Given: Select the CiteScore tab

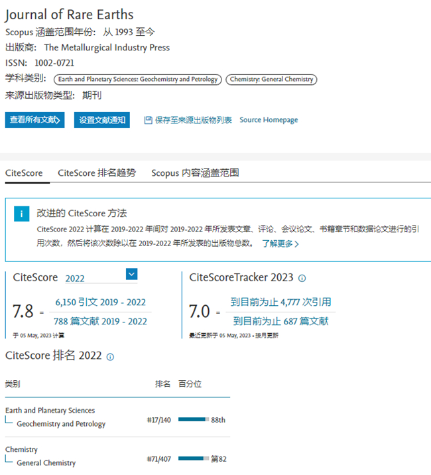Looking at the screenshot, I should pyautogui.click(x=24, y=172).
